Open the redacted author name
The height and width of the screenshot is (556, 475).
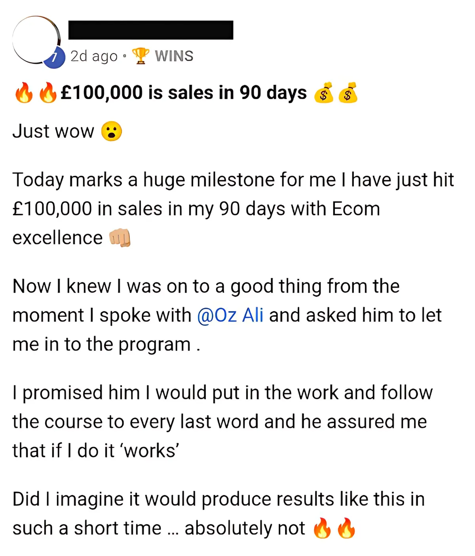pyautogui.click(x=150, y=30)
